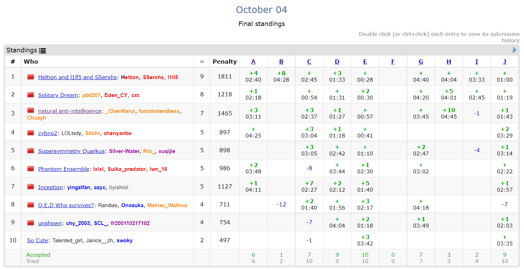Screen dimensions: 524x269
Task: Click the +8 result in problem B
Action: tap(281, 73)
